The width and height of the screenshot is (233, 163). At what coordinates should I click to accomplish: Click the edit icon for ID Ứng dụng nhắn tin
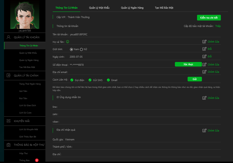(x=204, y=98)
